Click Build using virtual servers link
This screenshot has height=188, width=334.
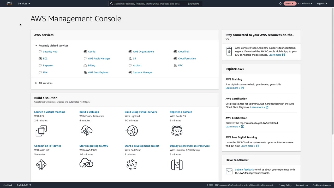coord(141,112)
